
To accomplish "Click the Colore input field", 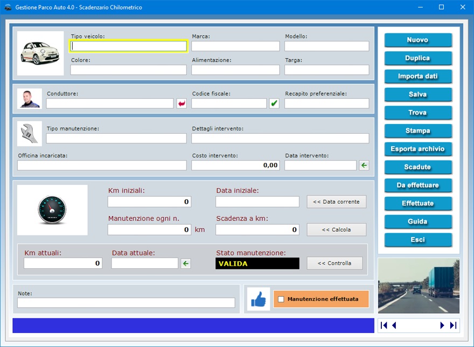I will [x=129, y=70].
